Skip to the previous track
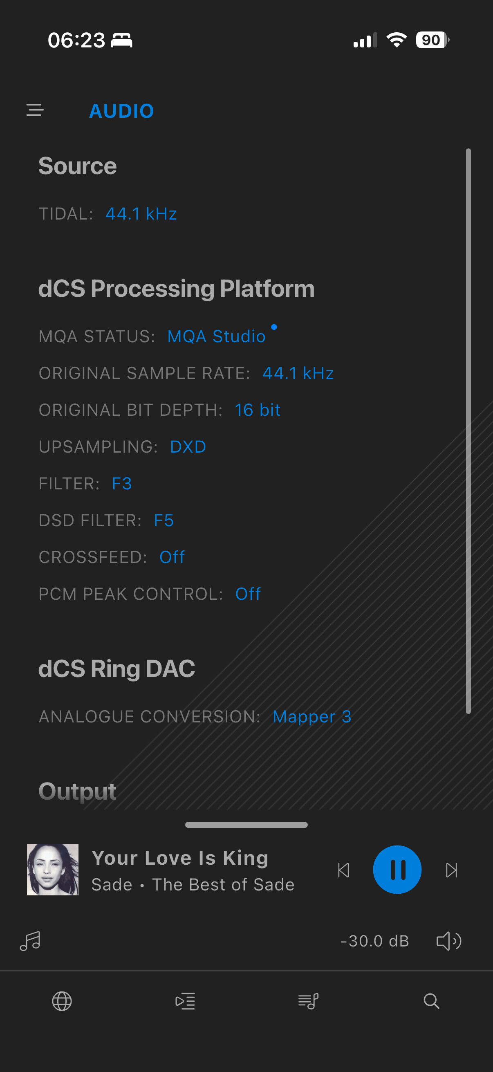The height and width of the screenshot is (1072, 493). point(344,870)
